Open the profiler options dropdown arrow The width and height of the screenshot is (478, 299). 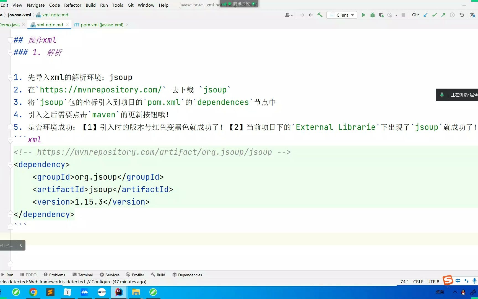396,15
